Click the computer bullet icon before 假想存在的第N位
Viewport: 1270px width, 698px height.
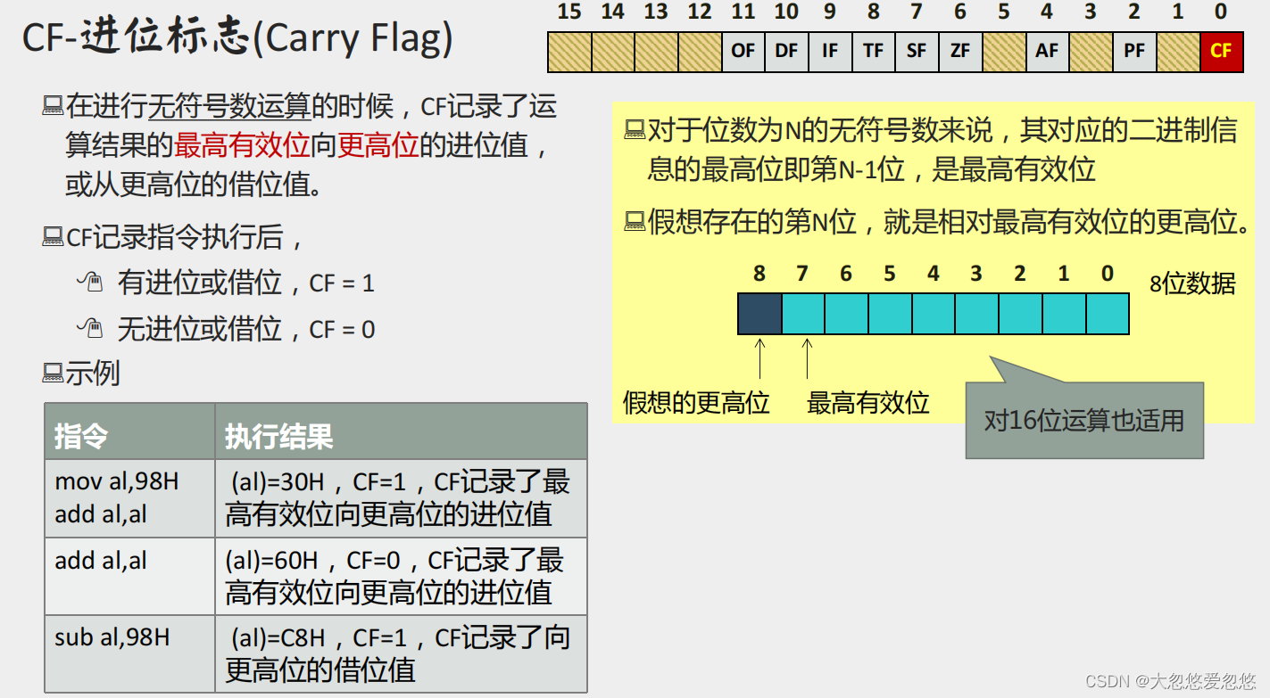pos(635,222)
